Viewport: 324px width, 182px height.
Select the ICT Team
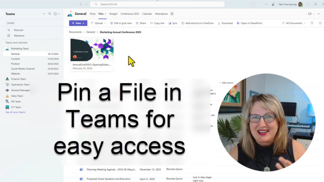click(x=16, y=107)
